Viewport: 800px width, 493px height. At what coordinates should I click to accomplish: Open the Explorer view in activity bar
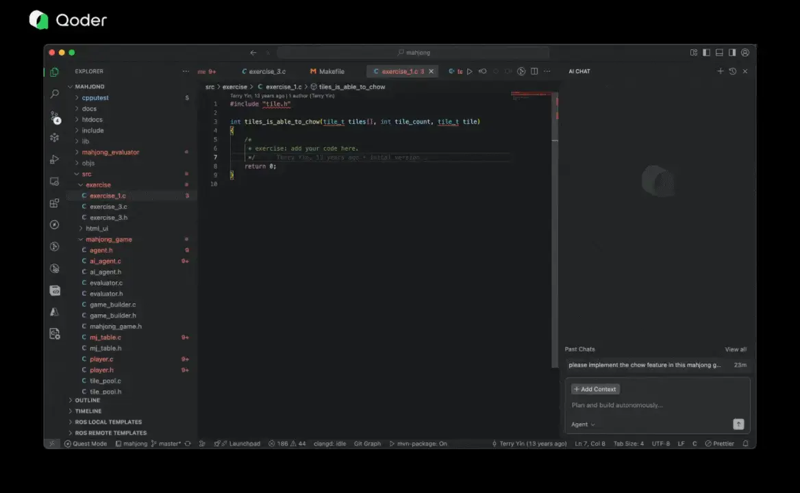point(54,73)
